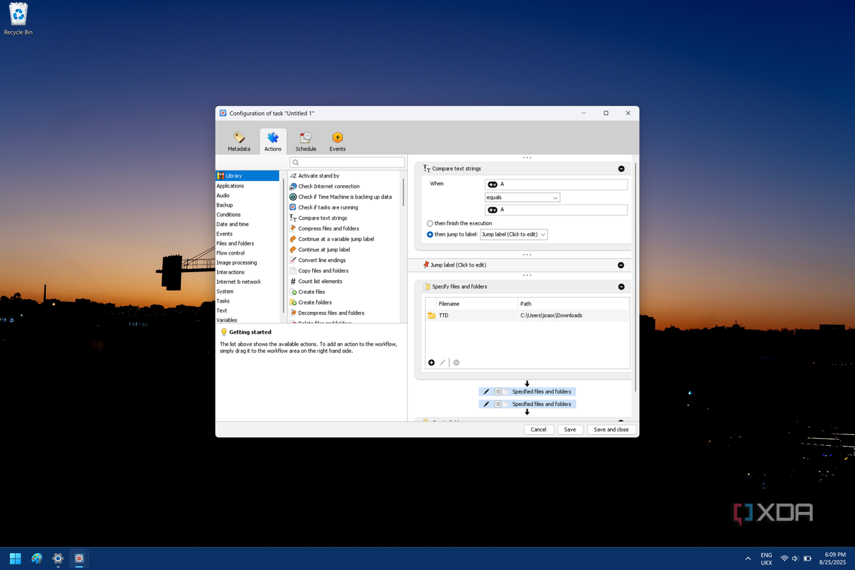This screenshot has width=855, height=570.
Task: Open the Metadata tab
Action: click(238, 142)
